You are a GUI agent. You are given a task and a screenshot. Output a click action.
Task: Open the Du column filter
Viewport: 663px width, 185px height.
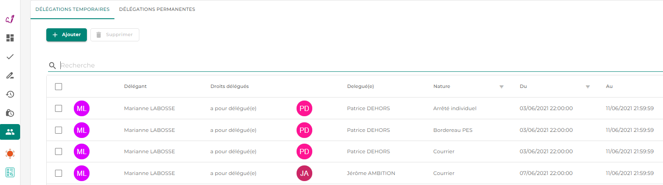tap(588, 87)
